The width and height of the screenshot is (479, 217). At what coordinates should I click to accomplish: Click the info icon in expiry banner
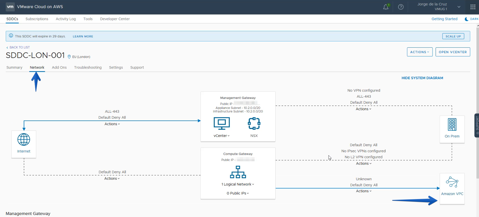(x=11, y=36)
